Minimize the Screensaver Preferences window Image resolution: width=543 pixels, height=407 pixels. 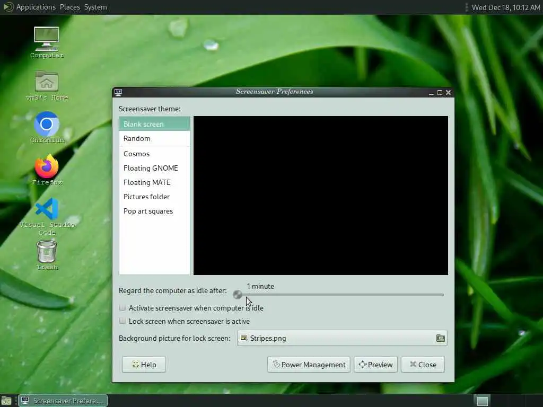tap(431, 92)
